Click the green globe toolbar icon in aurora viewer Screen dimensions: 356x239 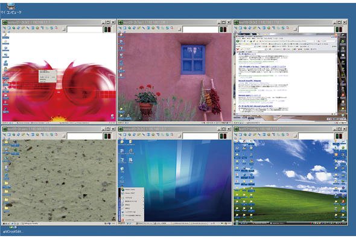[x=129, y=135]
